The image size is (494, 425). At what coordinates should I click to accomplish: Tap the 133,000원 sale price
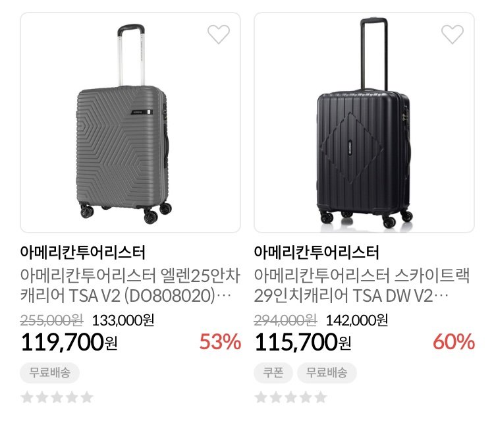(123, 320)
